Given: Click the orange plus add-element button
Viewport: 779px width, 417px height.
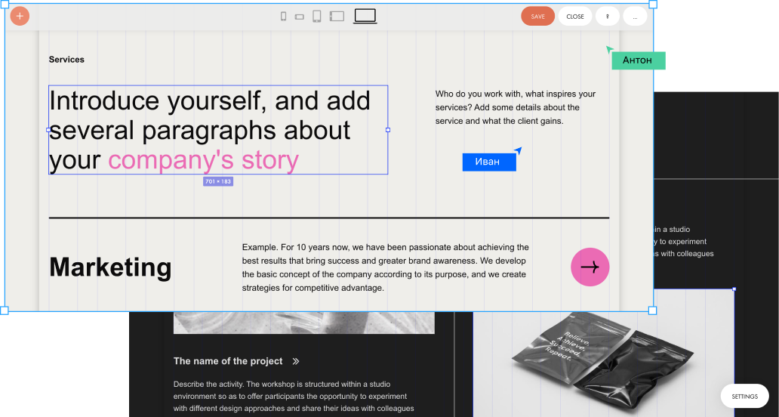Looking at the screenshot, I should point(20,16).
